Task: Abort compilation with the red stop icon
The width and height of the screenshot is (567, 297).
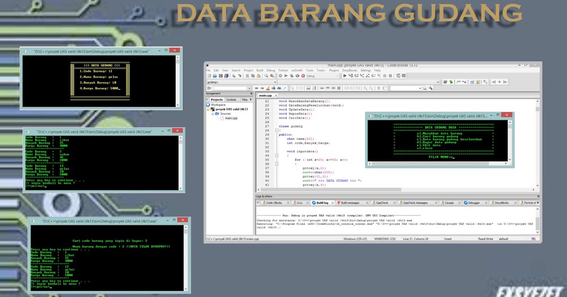Action: tap(302, 76)
